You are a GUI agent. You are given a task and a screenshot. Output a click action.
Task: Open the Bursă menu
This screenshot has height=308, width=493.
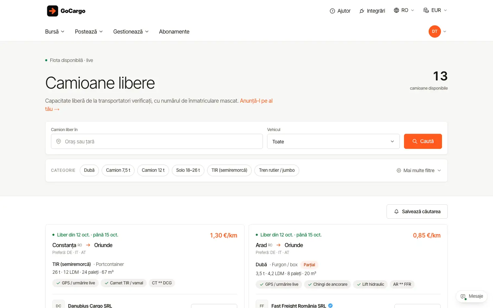[55, 31]
